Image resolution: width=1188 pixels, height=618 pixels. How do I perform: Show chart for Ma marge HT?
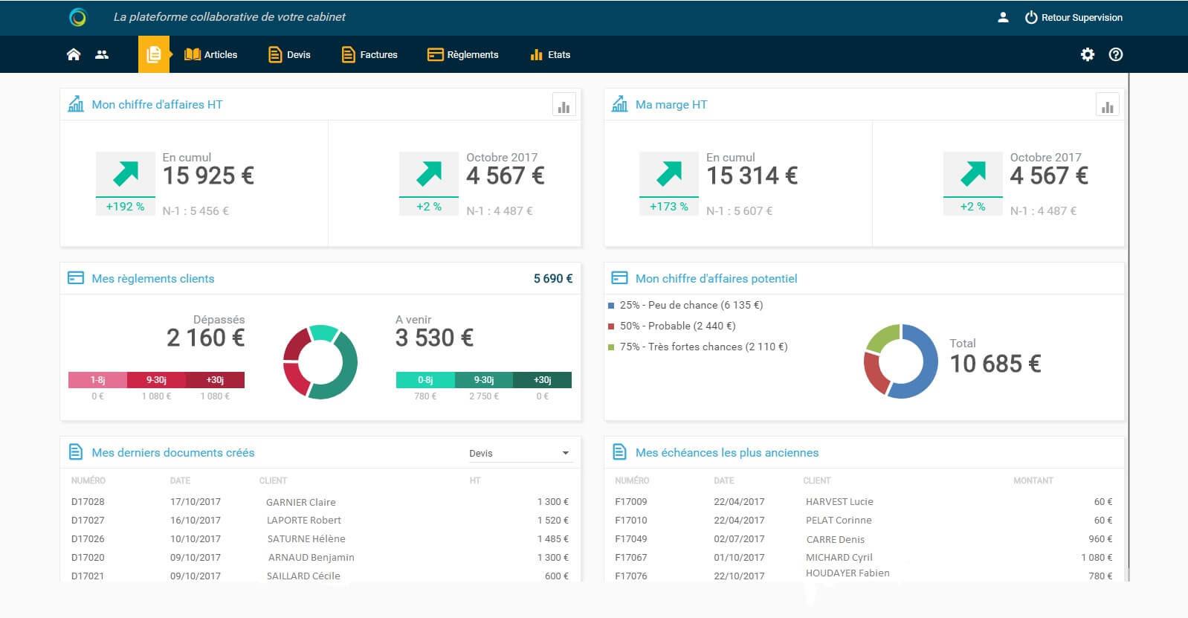coord(1108,105)
